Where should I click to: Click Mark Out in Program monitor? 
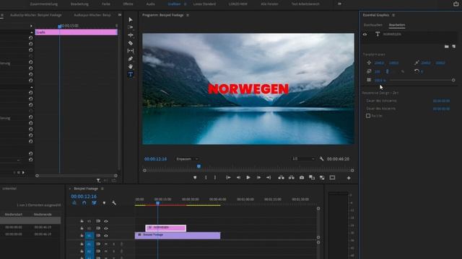click(215, 178)
